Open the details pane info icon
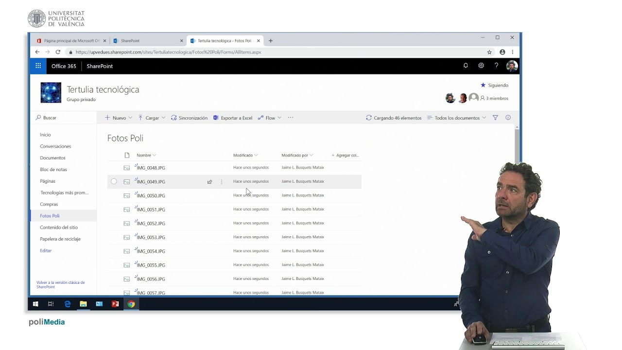622x350 pixels. 508,118
